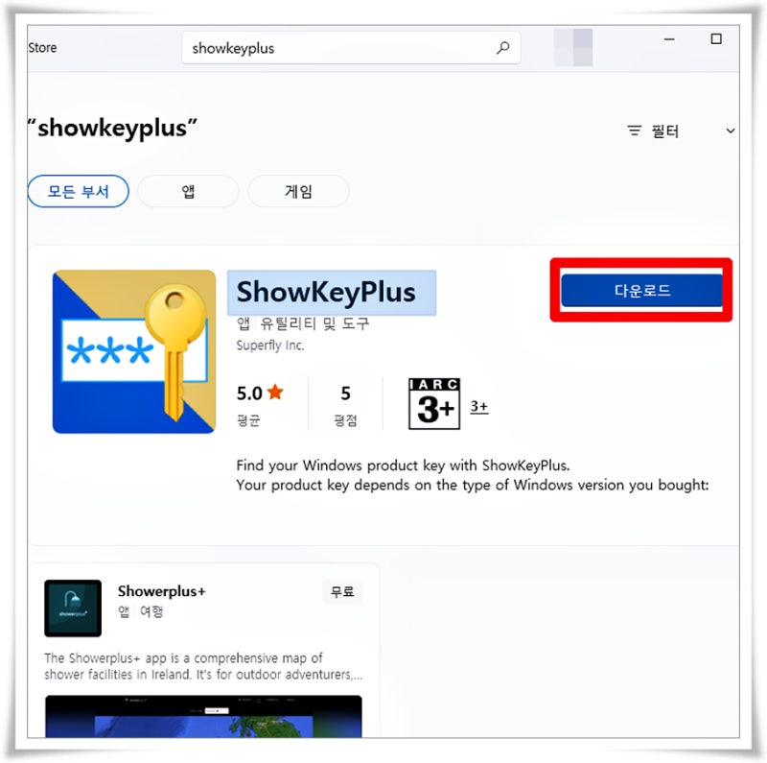
Task: Click the search magnifier icon
Action: [x=502, y=47]
